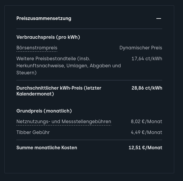The width and height of the screenshot is (183, 181).
Task: Click the 12,51 €/Monat total amount
Action: (145, 148)
